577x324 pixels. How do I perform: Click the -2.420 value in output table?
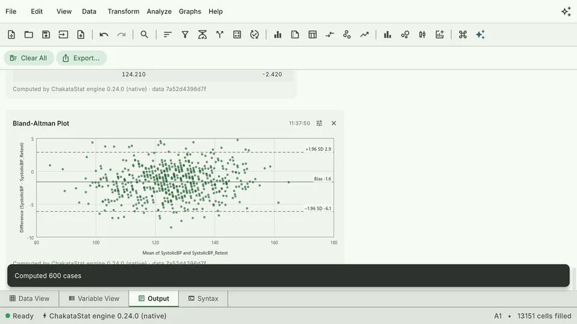[x=272, y=74]
